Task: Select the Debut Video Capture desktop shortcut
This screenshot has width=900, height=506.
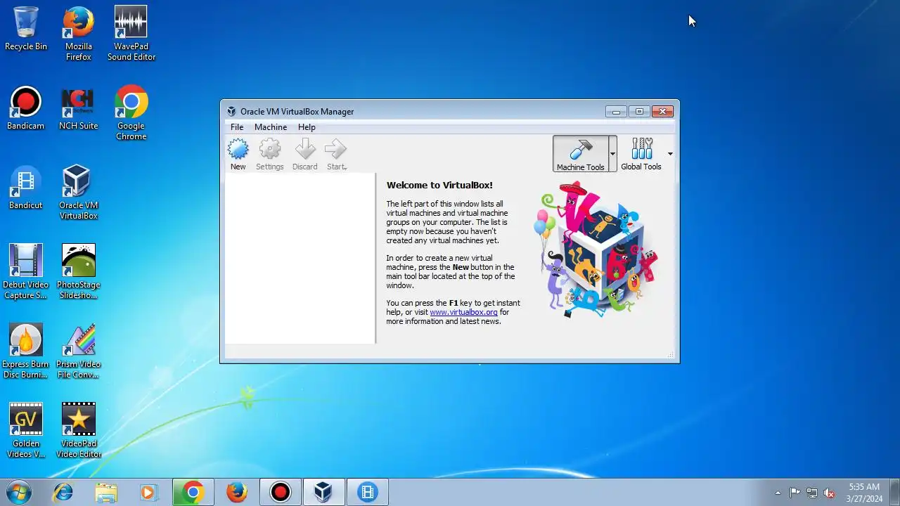Action: click(x=26, y=272)
